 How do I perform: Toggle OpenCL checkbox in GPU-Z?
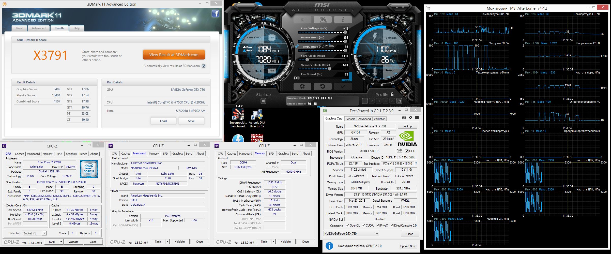click(x=348, y=226)
